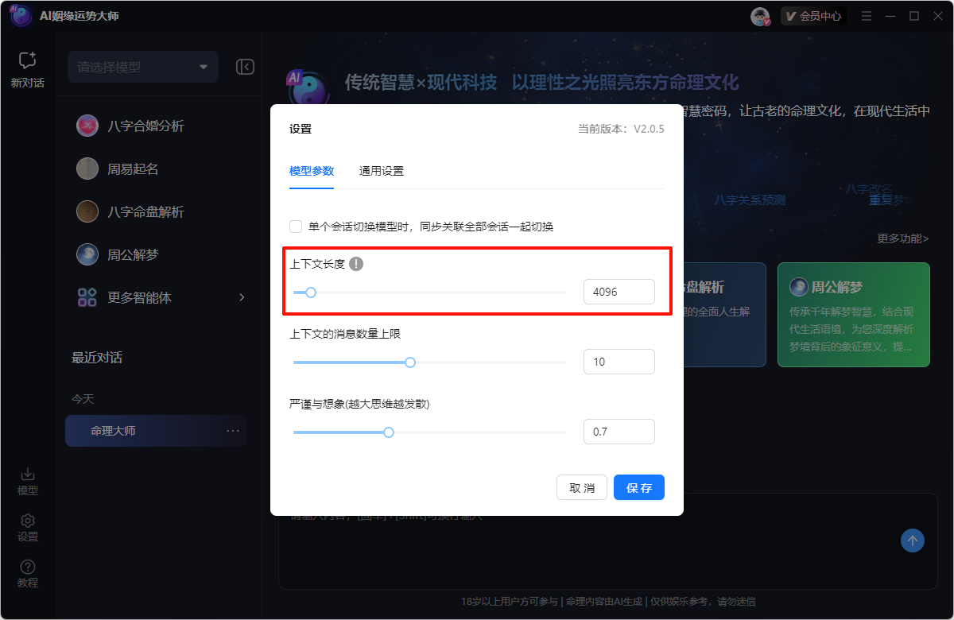Click the 保存 button
This screenshot has width=954, height=620.
pyautogui.click(x=638, y=487)
